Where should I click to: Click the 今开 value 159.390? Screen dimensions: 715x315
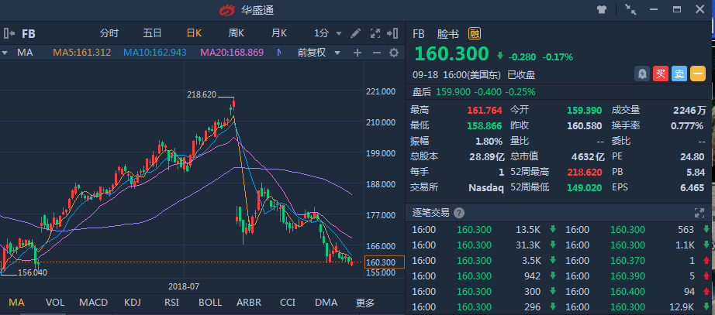click(585, 110)
